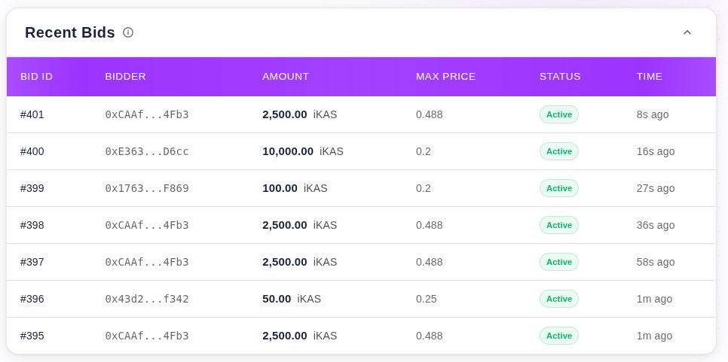Click bidder address in bid #397 row
The image size is (728, 362).
(147, 262)
